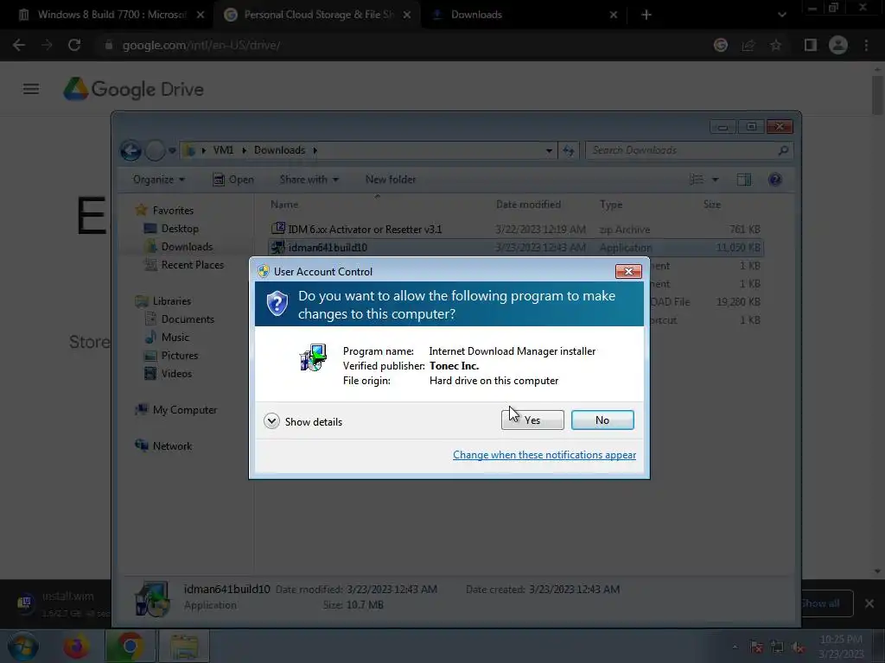The width and height of the screenshot is (885, 663).
Task: Click No in User Account Control dialog
Action: pyautogui.click(x=602, y=420)
